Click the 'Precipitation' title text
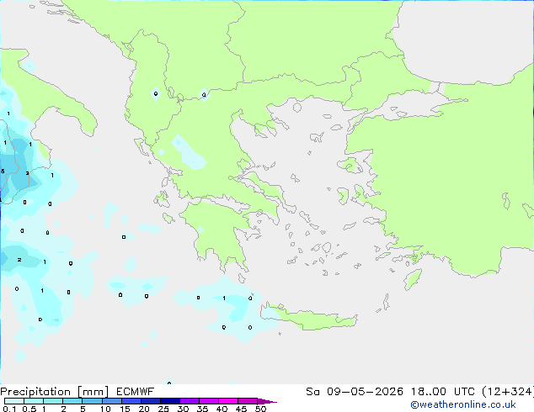The width and height of the screenshot is (534, 412). pos(35,392)
